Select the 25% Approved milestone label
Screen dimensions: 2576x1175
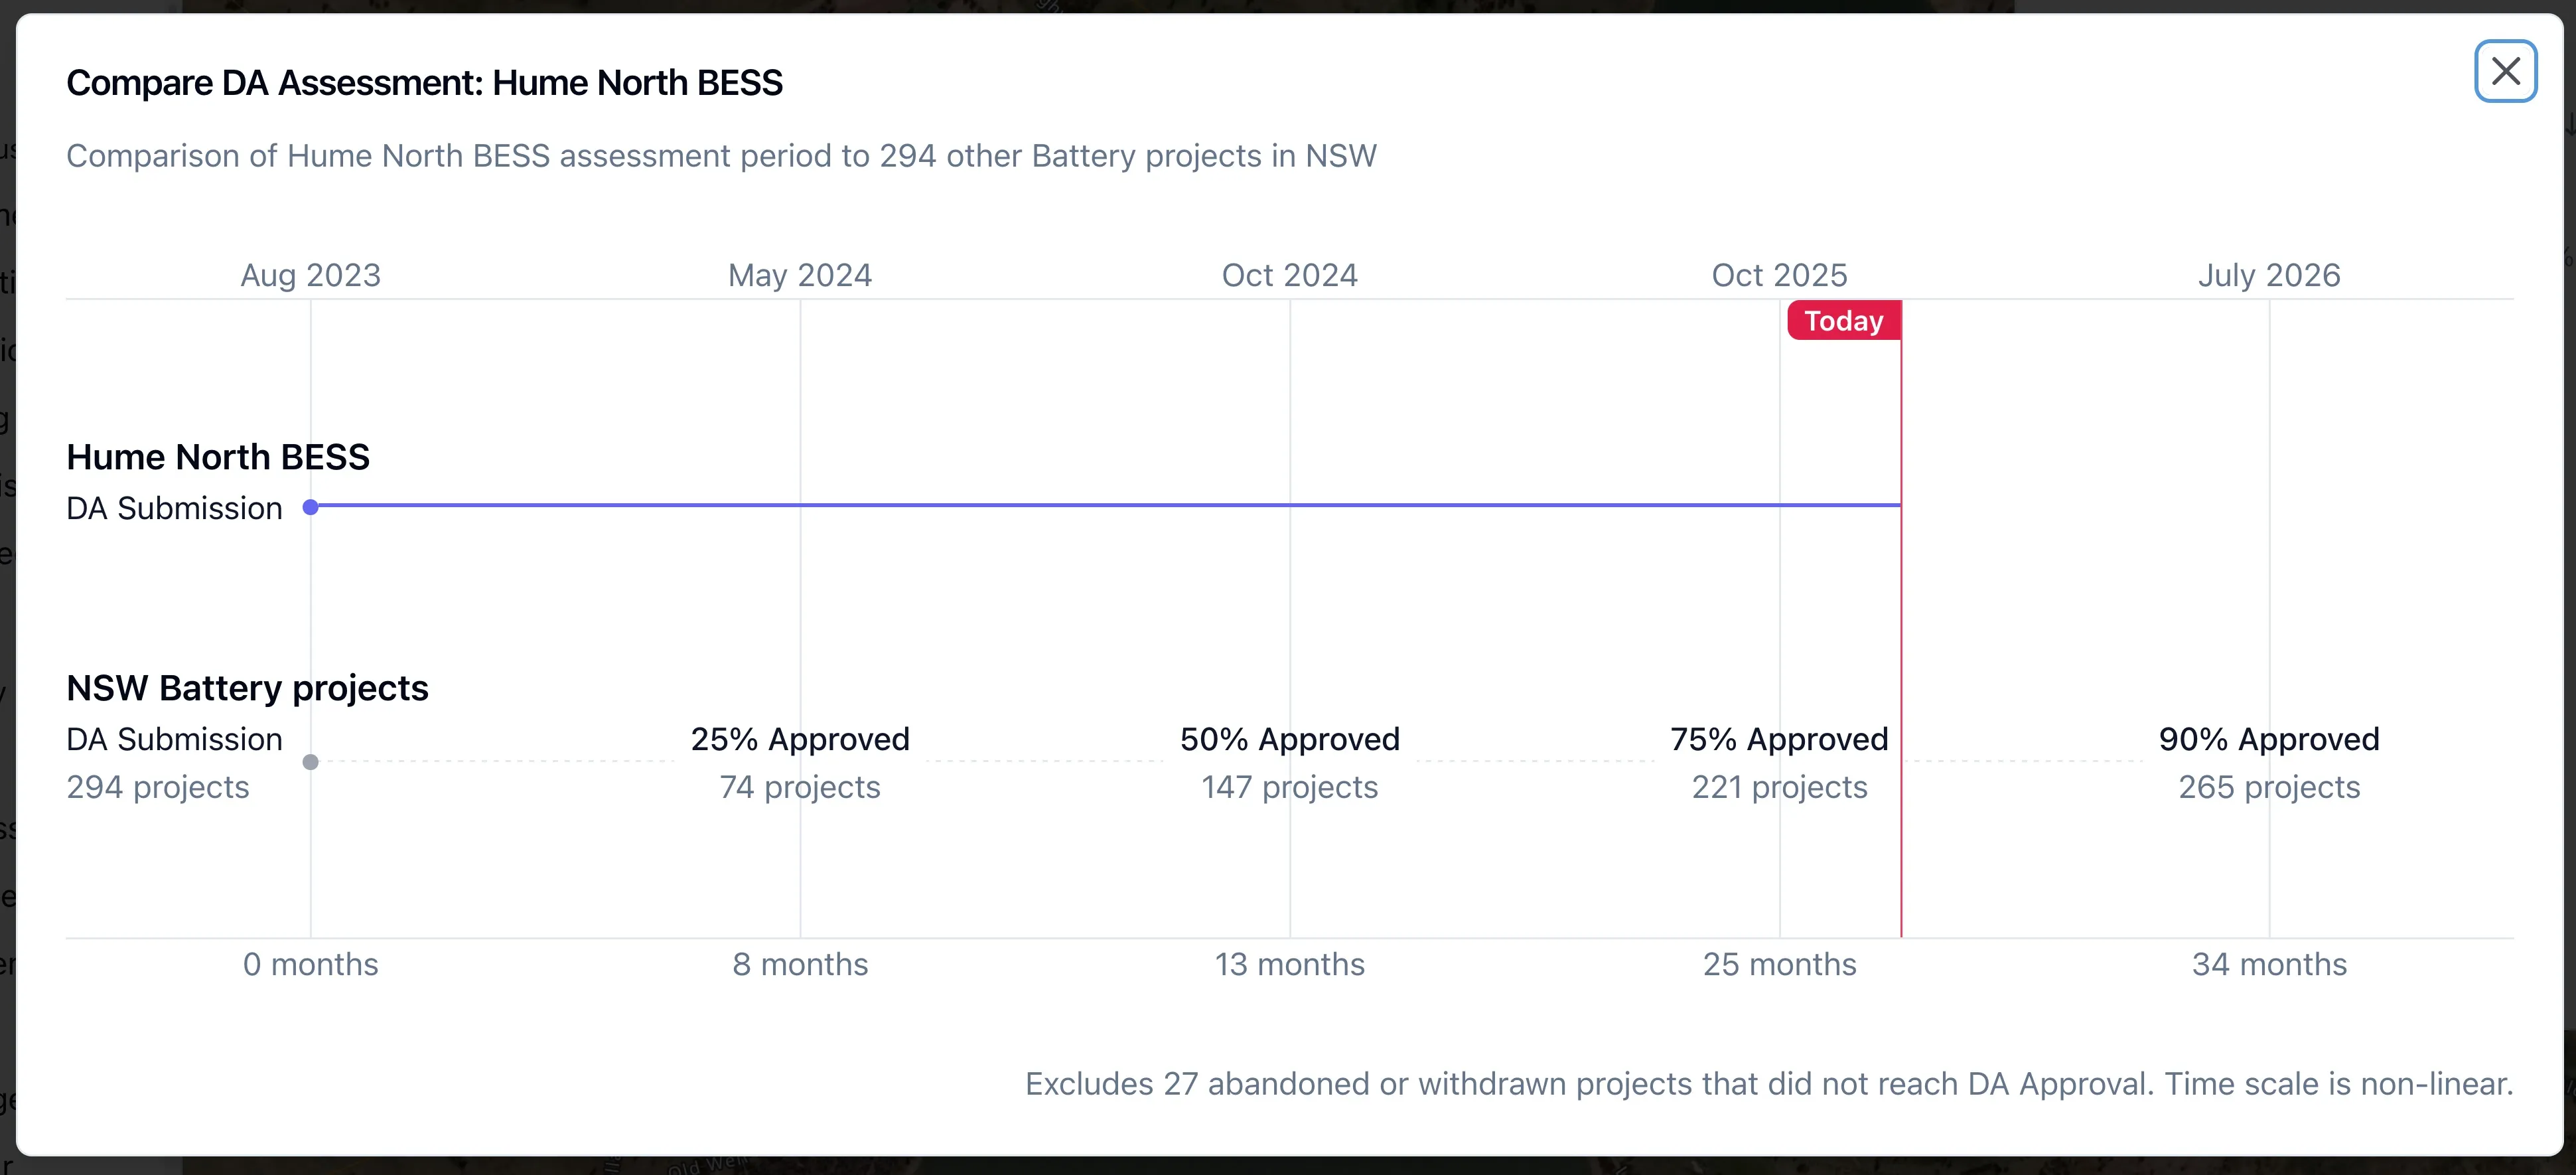click(800, 739)
